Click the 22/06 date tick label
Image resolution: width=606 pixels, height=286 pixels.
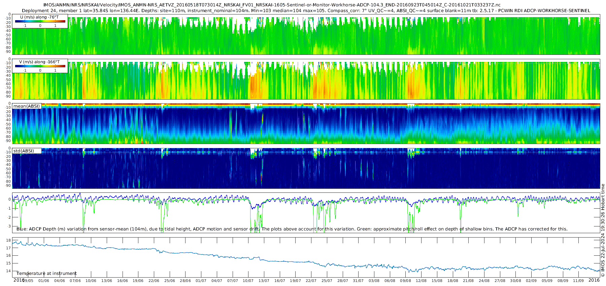pos(154,281)
